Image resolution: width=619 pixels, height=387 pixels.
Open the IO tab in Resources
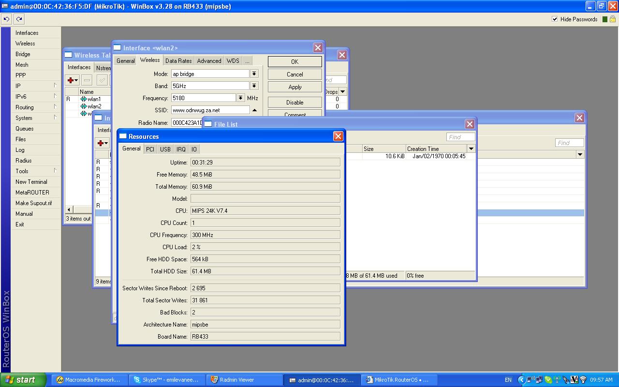click(x=194, y=149)
